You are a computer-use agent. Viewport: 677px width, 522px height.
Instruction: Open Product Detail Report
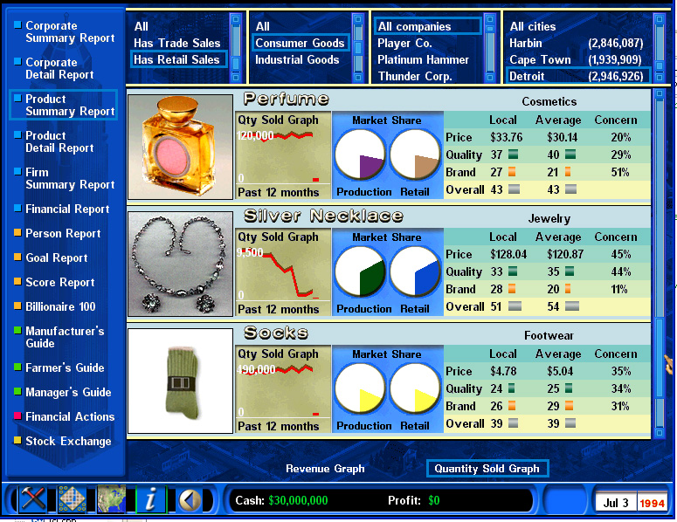pyautogui.click(x=59, y=141)
